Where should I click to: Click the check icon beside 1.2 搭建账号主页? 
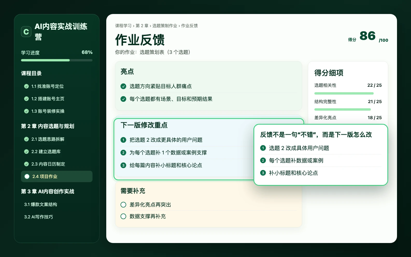26,99
